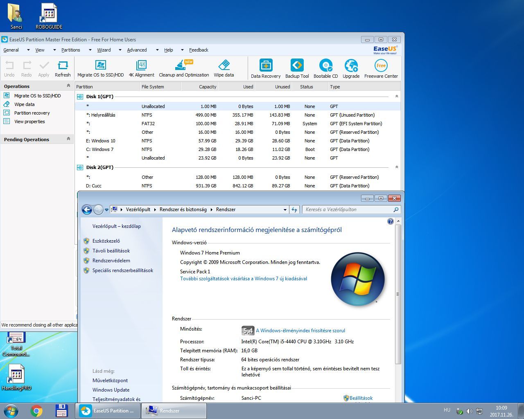
Task: Open the Windows Update link
Action: coord(111,390)
